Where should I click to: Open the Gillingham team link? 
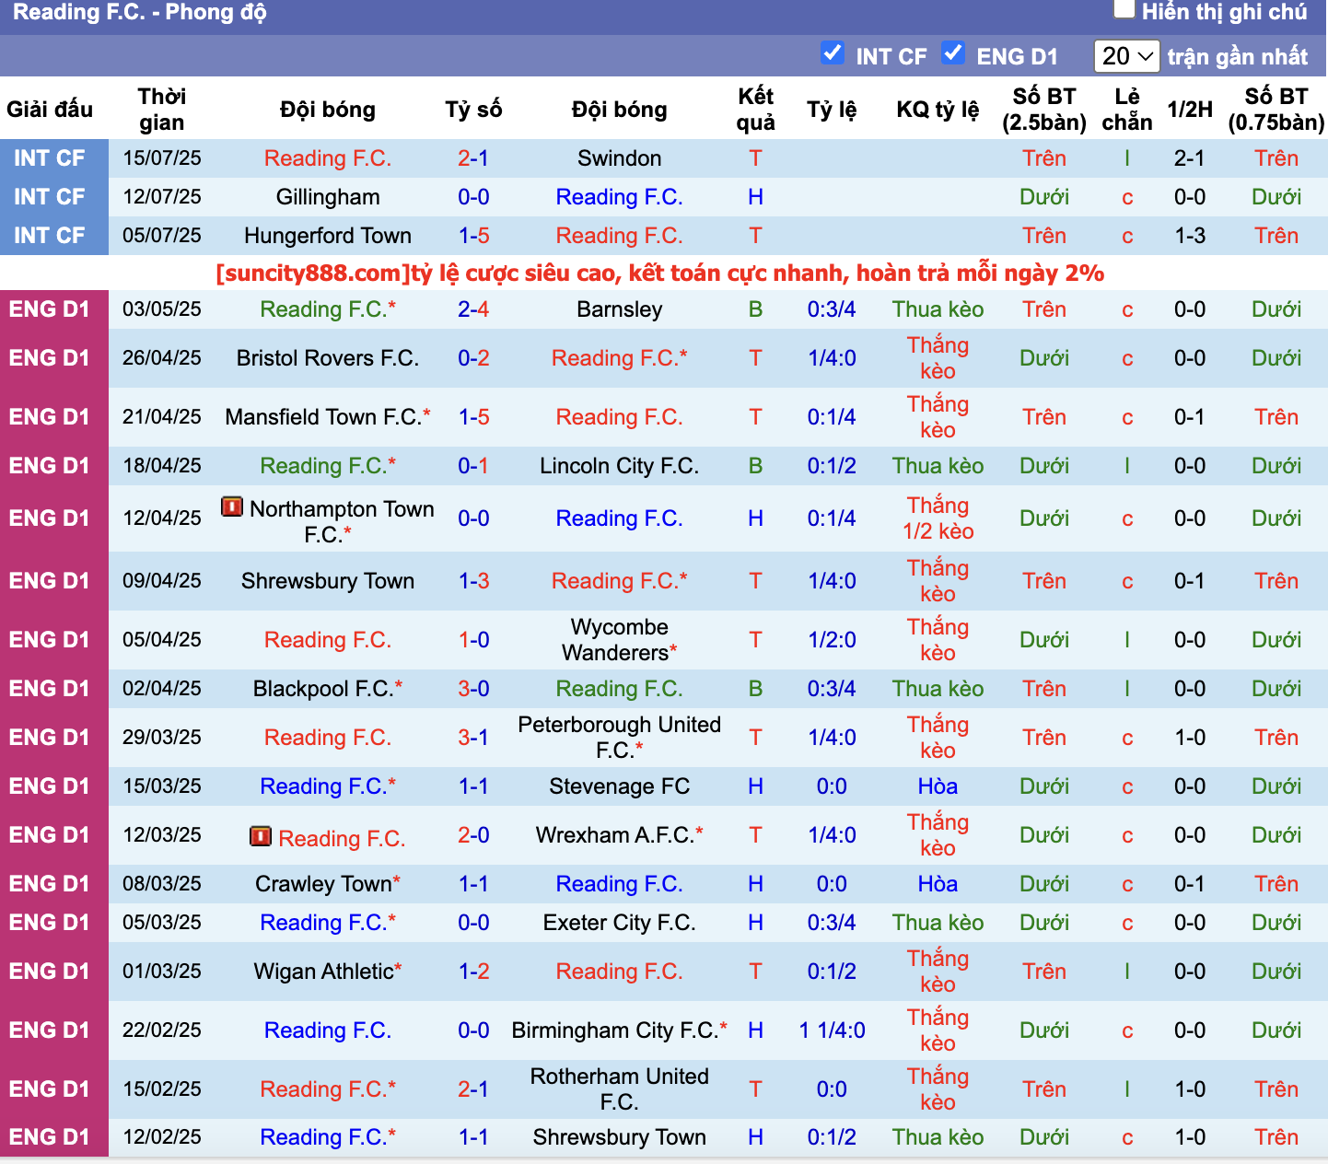328,197
